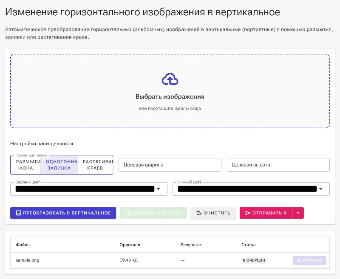Image resolution: width=340 pixels, height=279 pixels.
Task: Click 'Выбрать изображения' heading in drop zone
Action: click(x=170, y=97)
